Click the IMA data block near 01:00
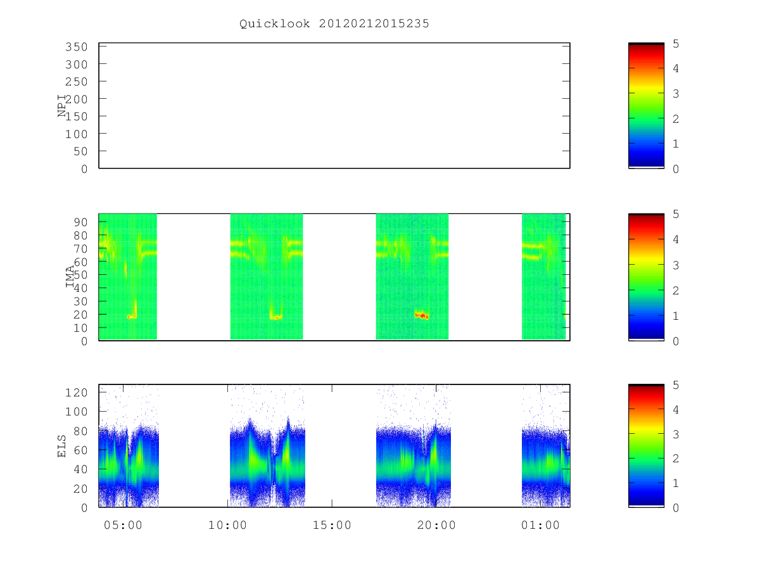The height and width of the screenshot is (570, 760). pos(543,277)
